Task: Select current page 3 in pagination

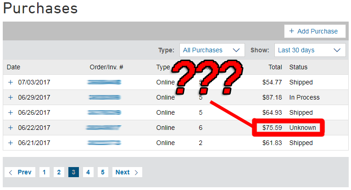Action: pyautogui.click(x=73, y=173)
